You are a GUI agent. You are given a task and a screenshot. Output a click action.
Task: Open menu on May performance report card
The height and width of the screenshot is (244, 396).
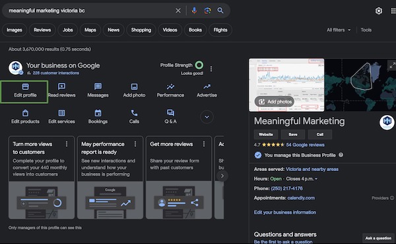(x=135, y=144)
